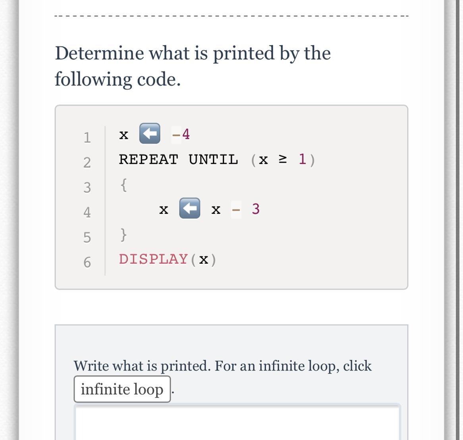Image resolution: width=463 pixels, height=440 pixels.
Task: Click the assignment arrow icon on line 4
Action: 189,208
